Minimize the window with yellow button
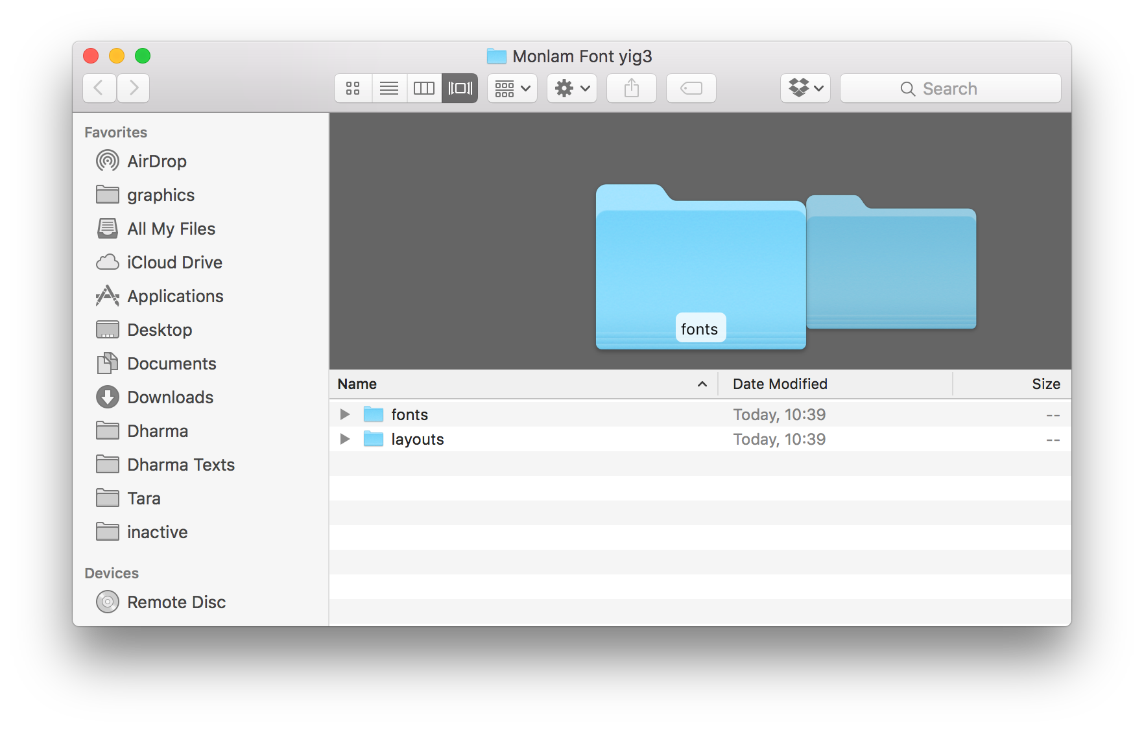Viewport: 1144px width, 730px height. [117, 56]
